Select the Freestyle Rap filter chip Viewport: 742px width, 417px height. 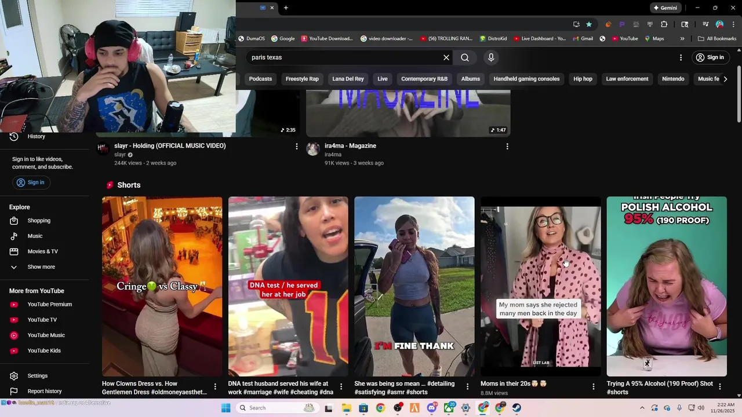[x=302, y=79]
